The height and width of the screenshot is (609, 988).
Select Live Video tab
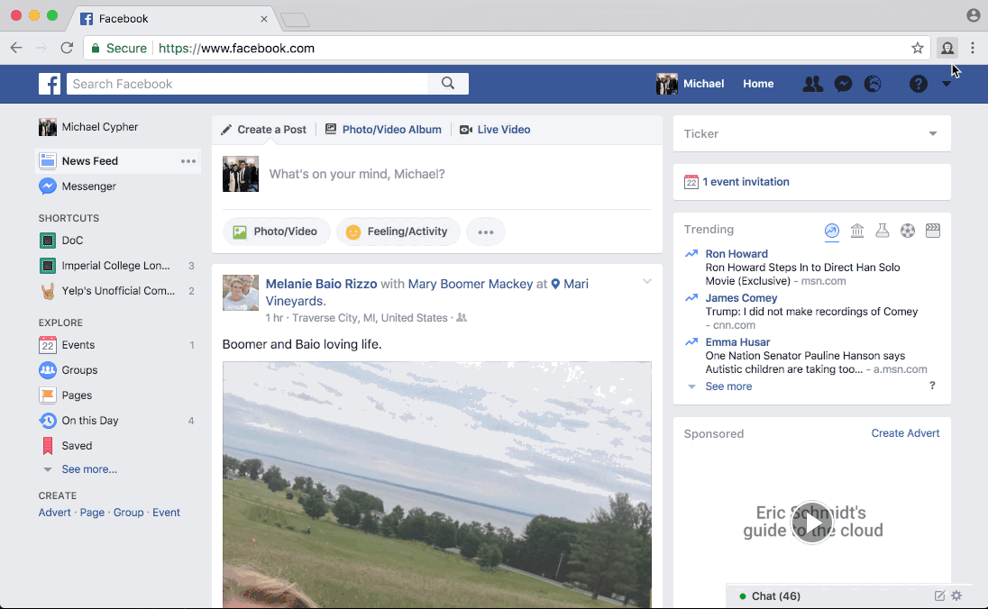495,129
